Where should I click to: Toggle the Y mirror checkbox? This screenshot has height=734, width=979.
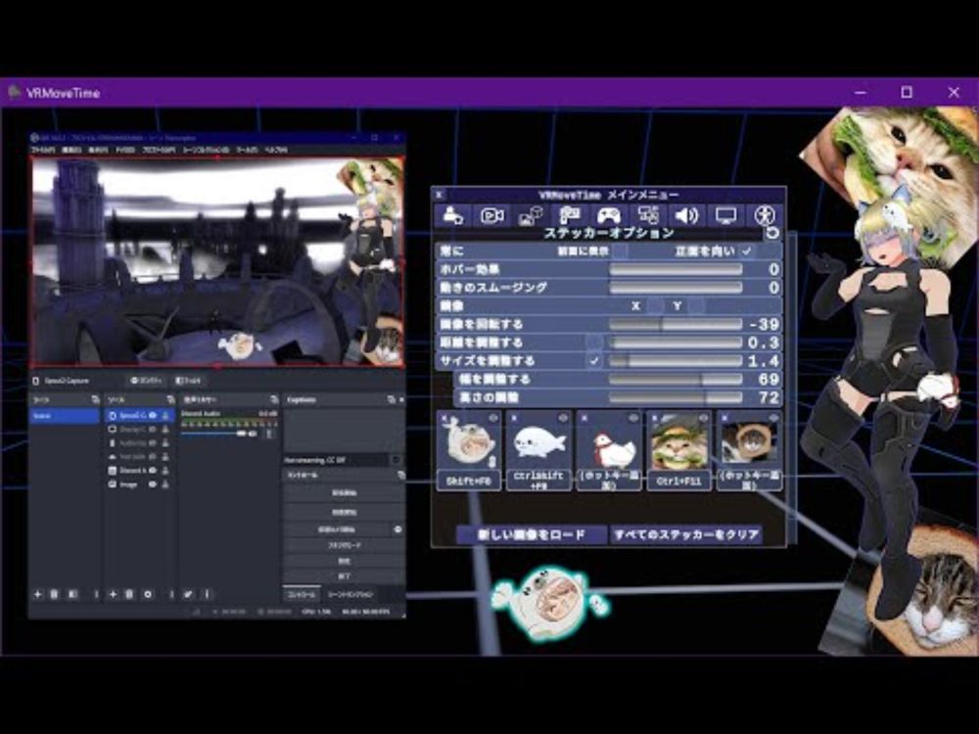click(696, 305)
